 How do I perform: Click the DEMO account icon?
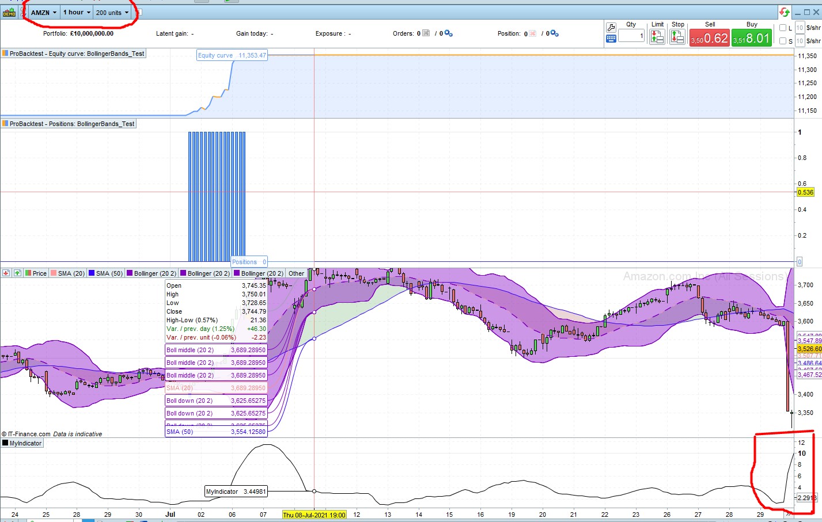[x=9, y=12]
